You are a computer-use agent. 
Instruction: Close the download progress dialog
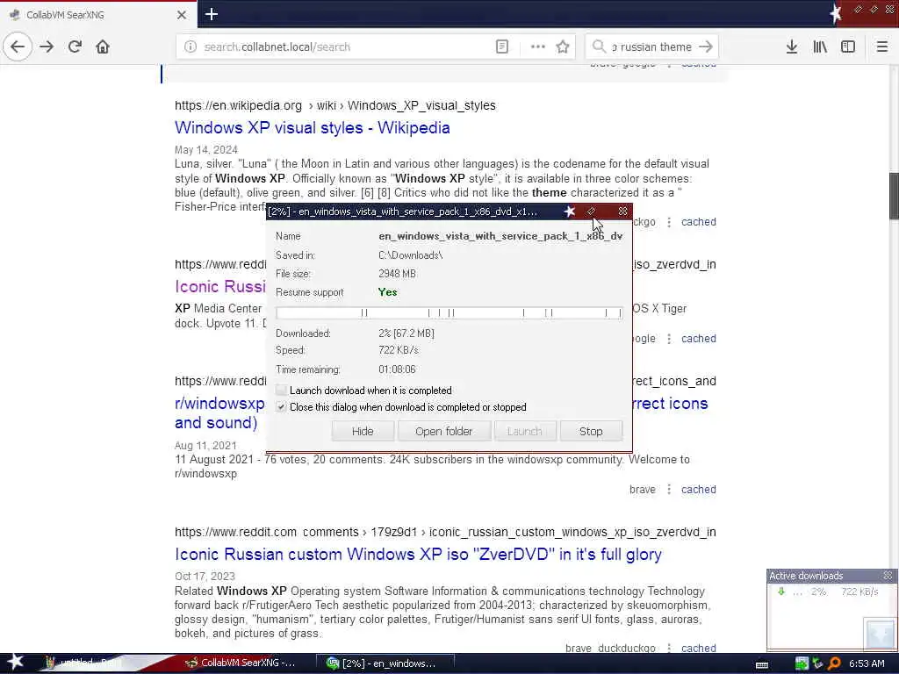click(622, 212)
